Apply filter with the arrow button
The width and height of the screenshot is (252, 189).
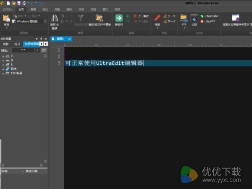coord(38,50)
